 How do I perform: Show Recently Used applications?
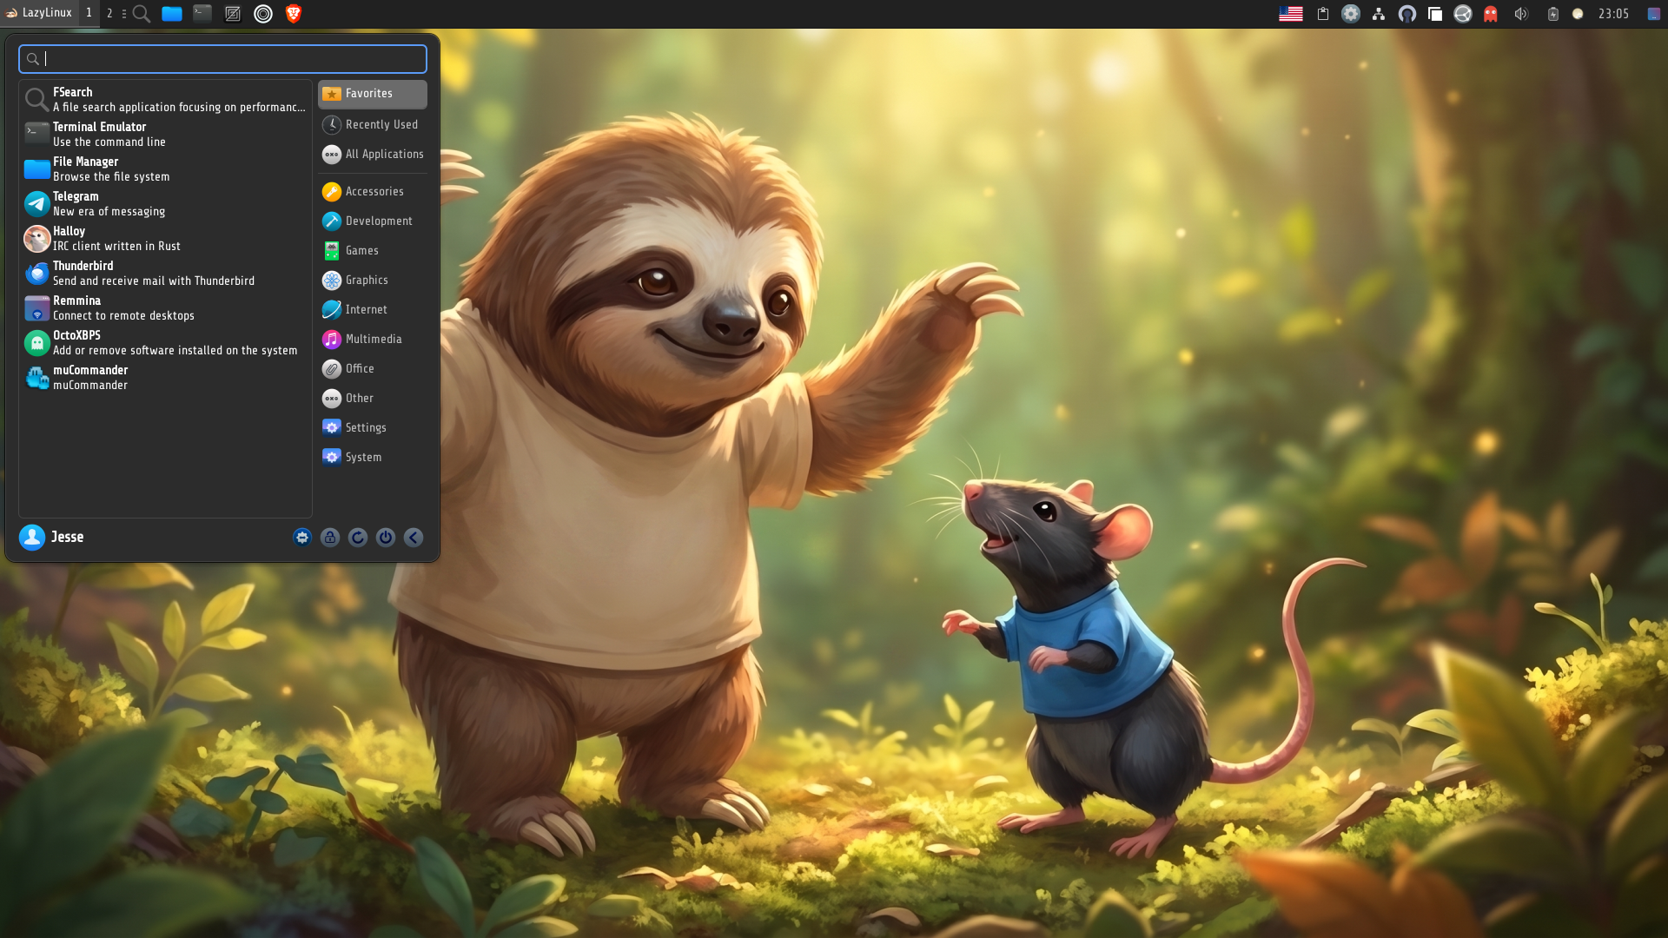[x=372, y=124]
